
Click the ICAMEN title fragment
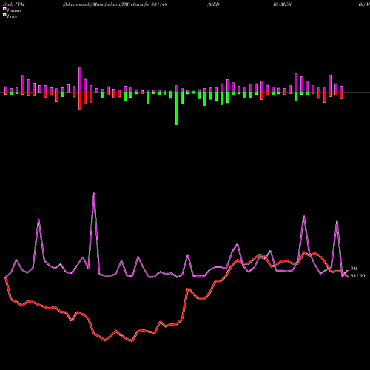point(282,4)
